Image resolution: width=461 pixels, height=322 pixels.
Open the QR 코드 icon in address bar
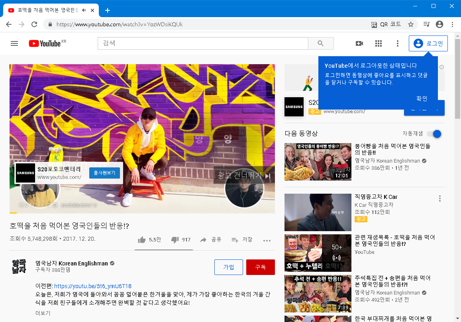click(x=374, y=24)
